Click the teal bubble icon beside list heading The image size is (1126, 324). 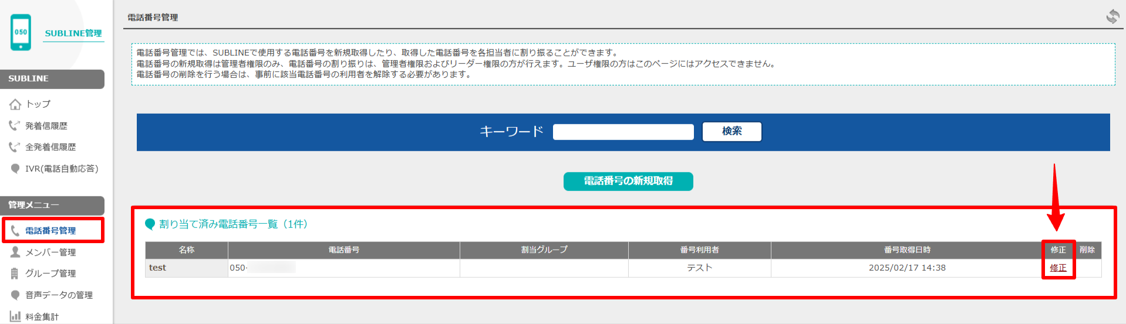pyautogui.click(x=150, y=224)
